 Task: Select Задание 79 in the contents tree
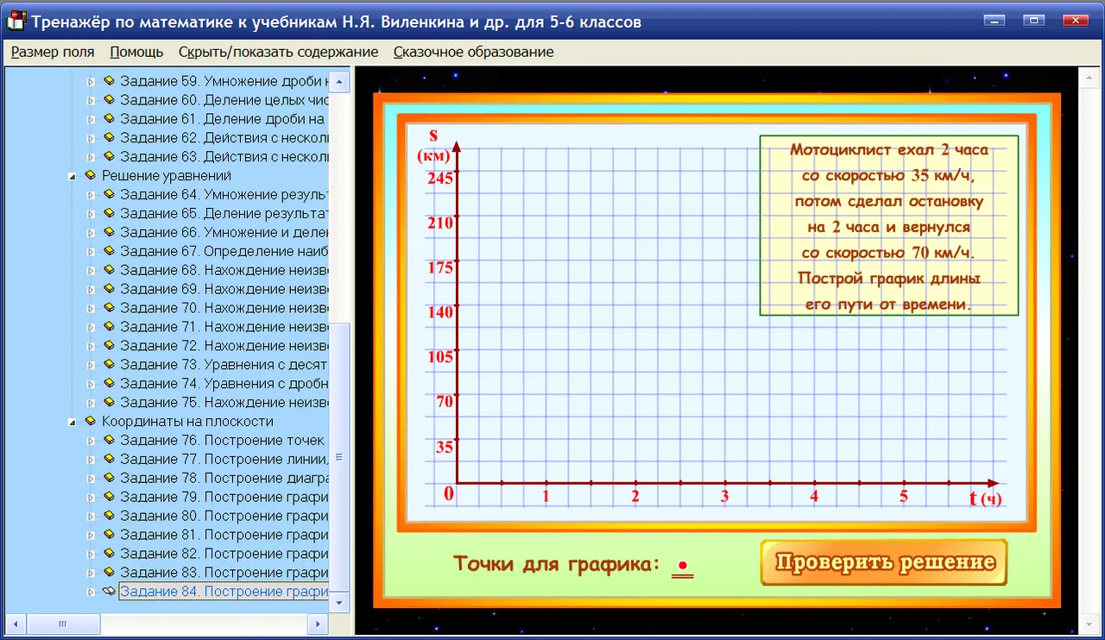[x=224, y=497]
